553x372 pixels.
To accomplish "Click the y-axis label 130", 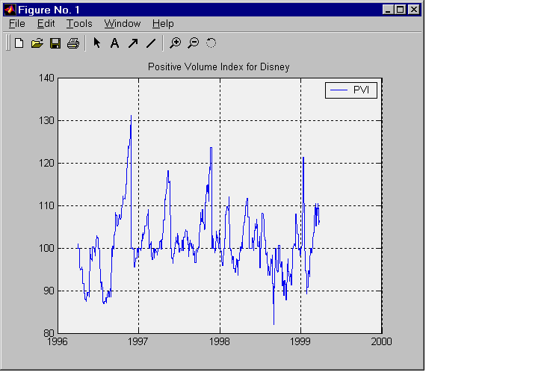I will click(46, 120).
